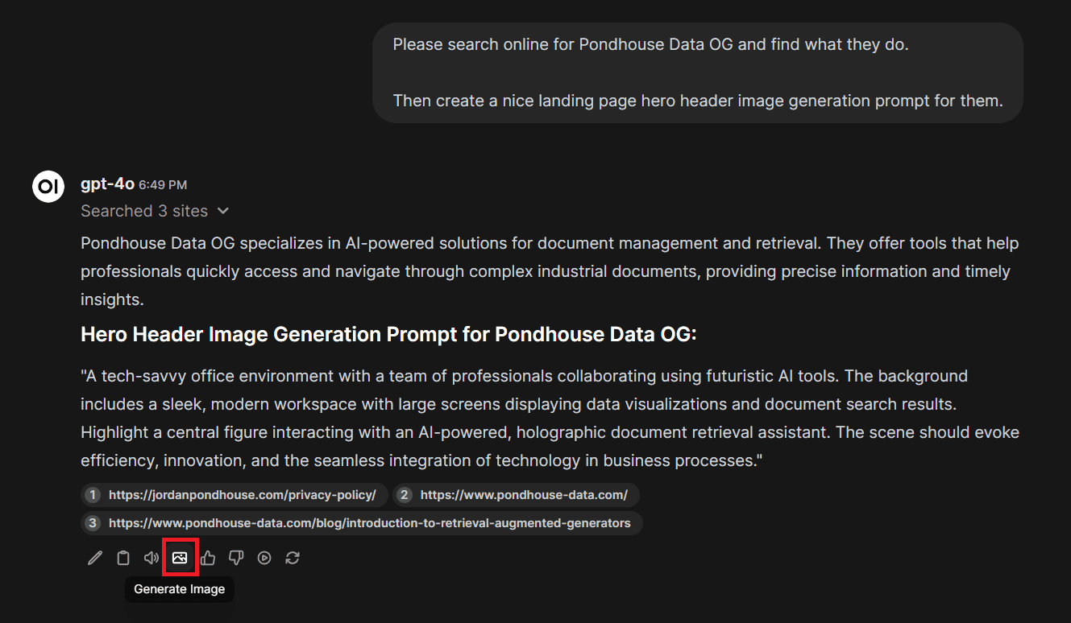
Task: Give the response a thumbs up
Action: coord(208,558)
